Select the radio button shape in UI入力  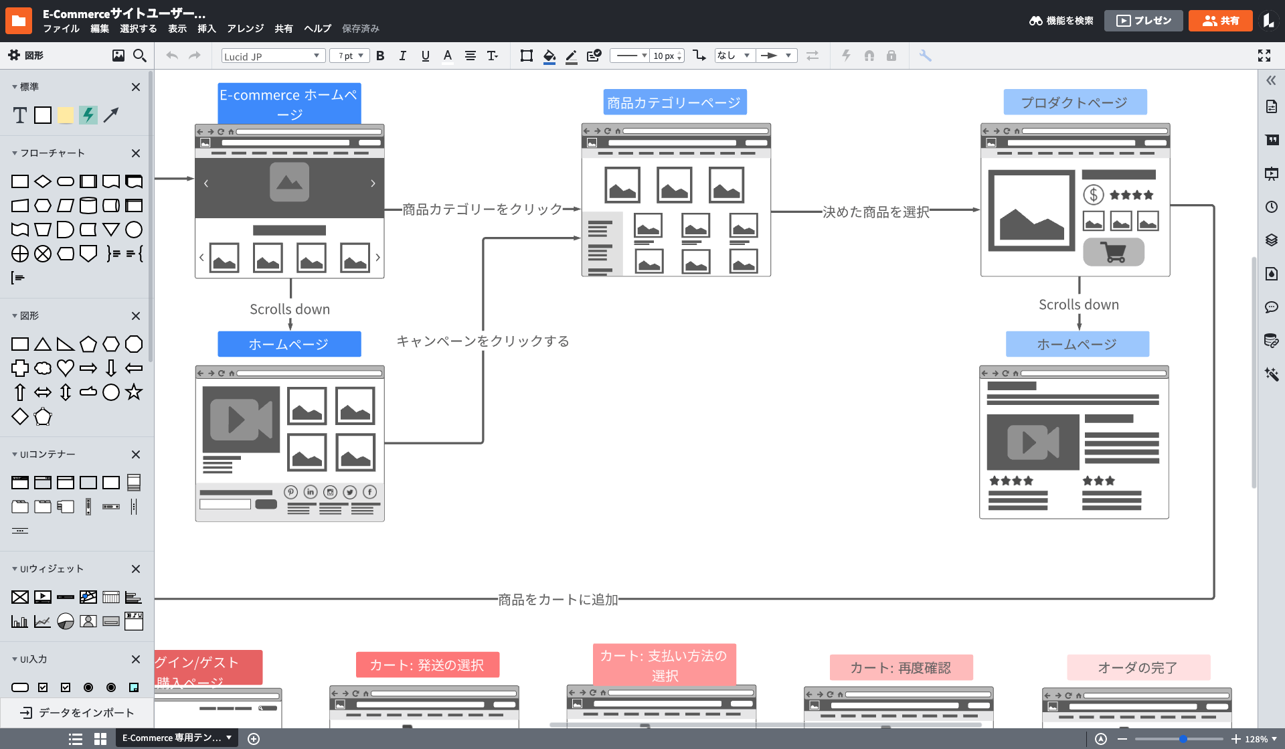tap(88, 687)
